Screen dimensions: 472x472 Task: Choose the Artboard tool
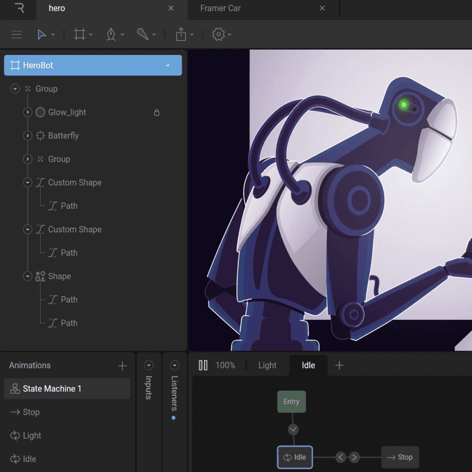pyautogui.click(x=80, y=35)
